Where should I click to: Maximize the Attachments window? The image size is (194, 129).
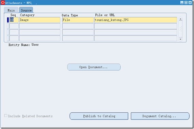click(186, 3)
